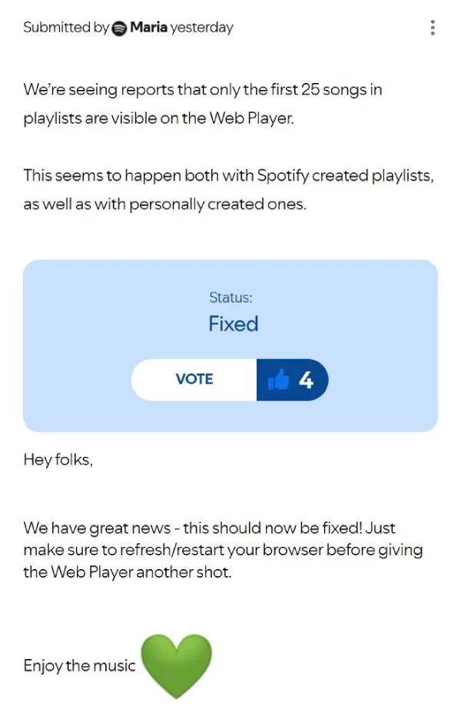
Task: Click the 'We have great news' line
Action: [x=209, y=528]
